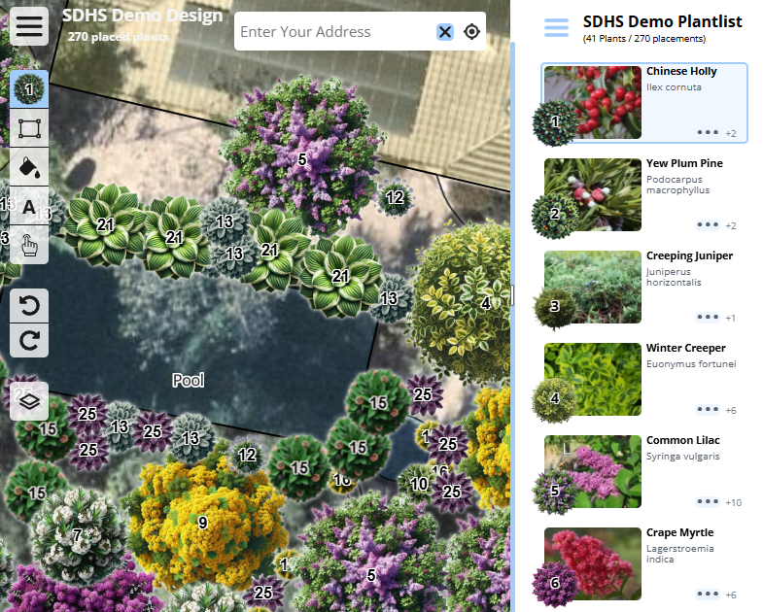Clear the address search field
This screenshot has height=612, width=763.
click(445, 32)
